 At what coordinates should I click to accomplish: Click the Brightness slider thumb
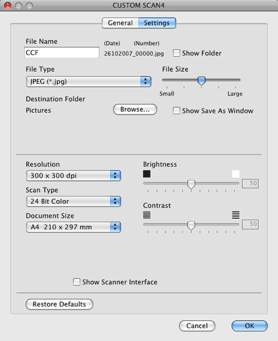tap(191, 184)
